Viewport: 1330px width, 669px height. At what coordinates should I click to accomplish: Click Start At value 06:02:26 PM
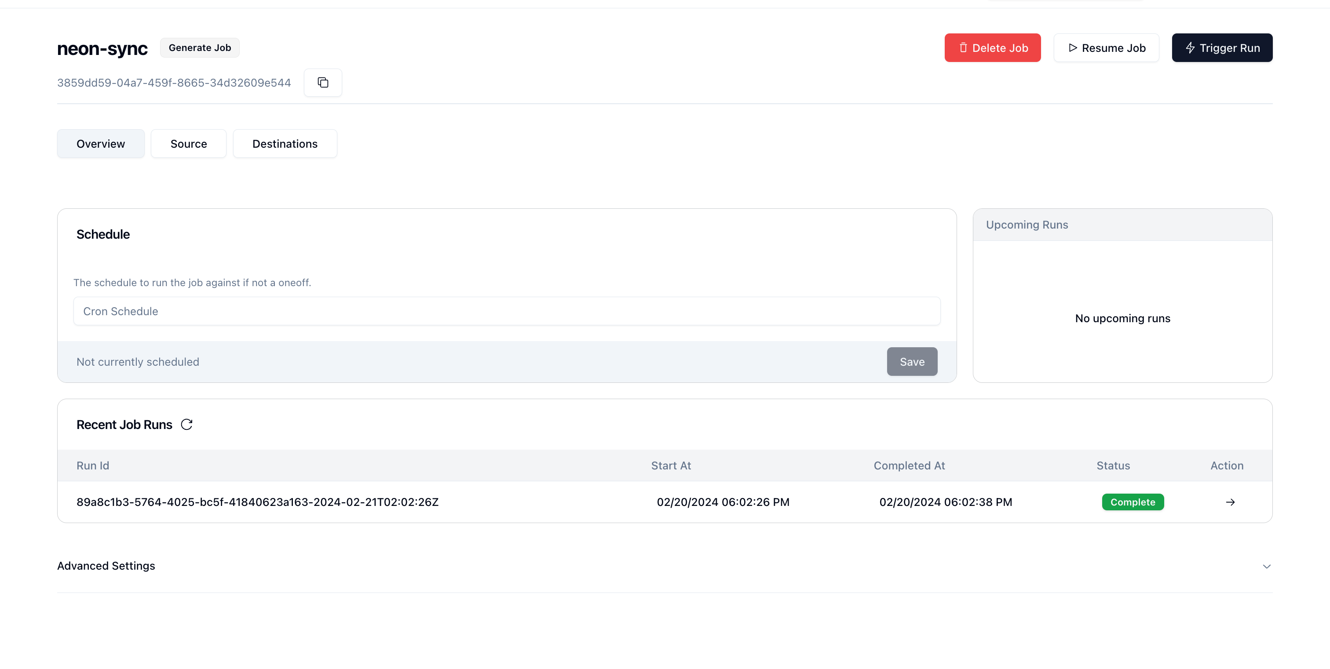point(723,502)
